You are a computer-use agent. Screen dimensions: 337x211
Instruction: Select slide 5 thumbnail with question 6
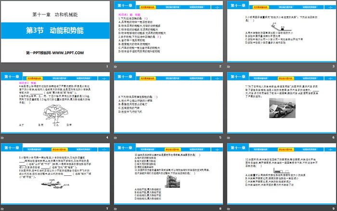pyautogui.click(x=168, y=103)
